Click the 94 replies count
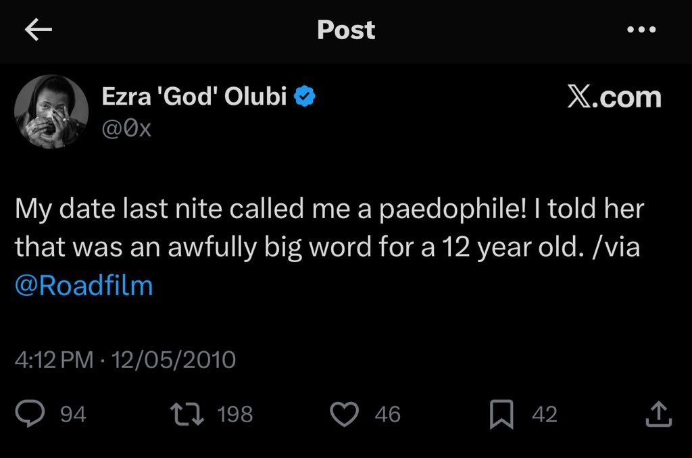This screenshot has height=458, width=692. pyautogui.click(x=74, y=414)
